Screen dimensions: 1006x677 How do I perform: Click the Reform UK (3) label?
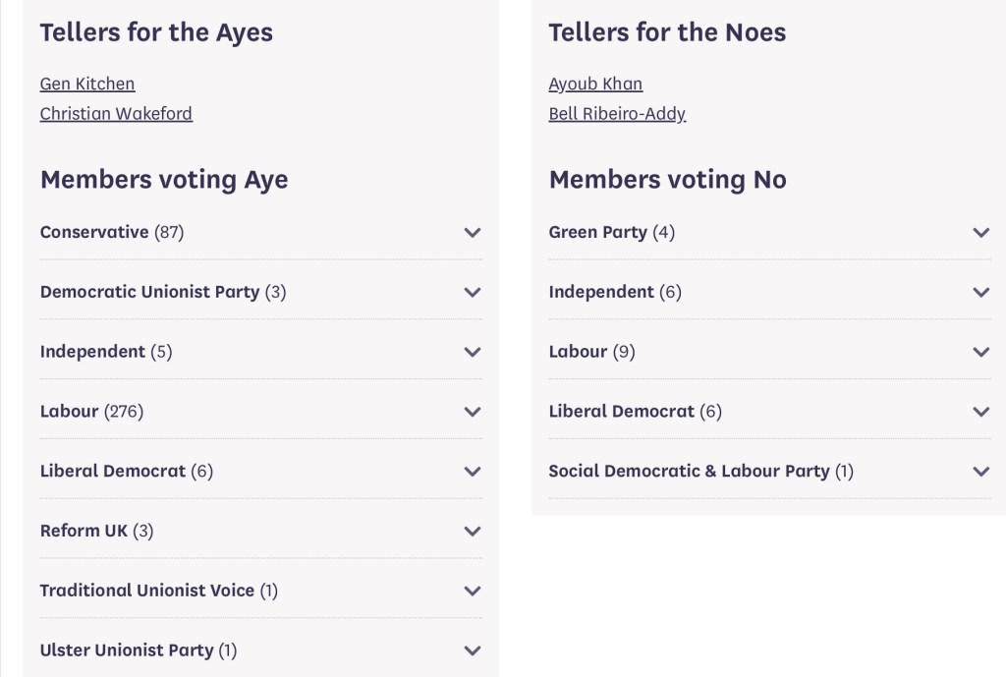(96, 531)
